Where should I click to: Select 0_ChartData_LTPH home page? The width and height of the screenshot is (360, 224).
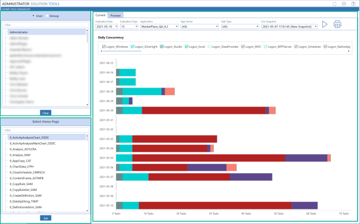point(22,167)
